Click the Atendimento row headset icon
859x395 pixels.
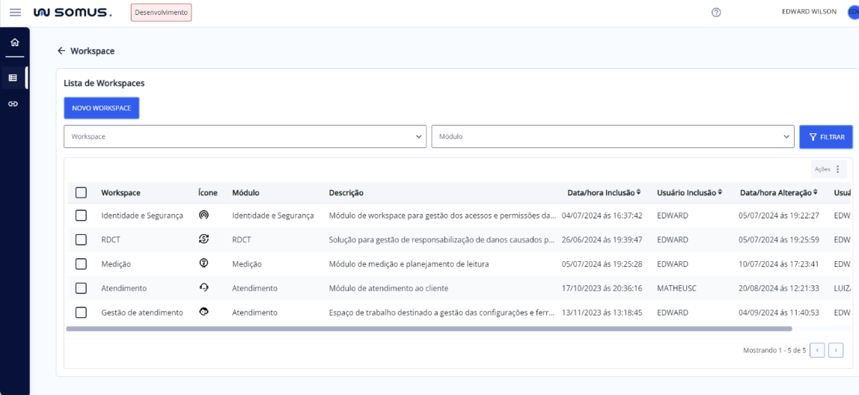click(x=204, y=287)
